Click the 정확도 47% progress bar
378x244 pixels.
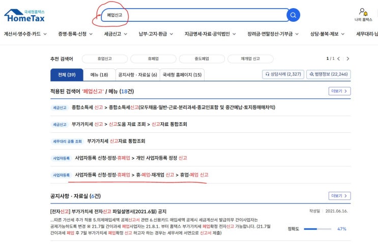point(317,229)
